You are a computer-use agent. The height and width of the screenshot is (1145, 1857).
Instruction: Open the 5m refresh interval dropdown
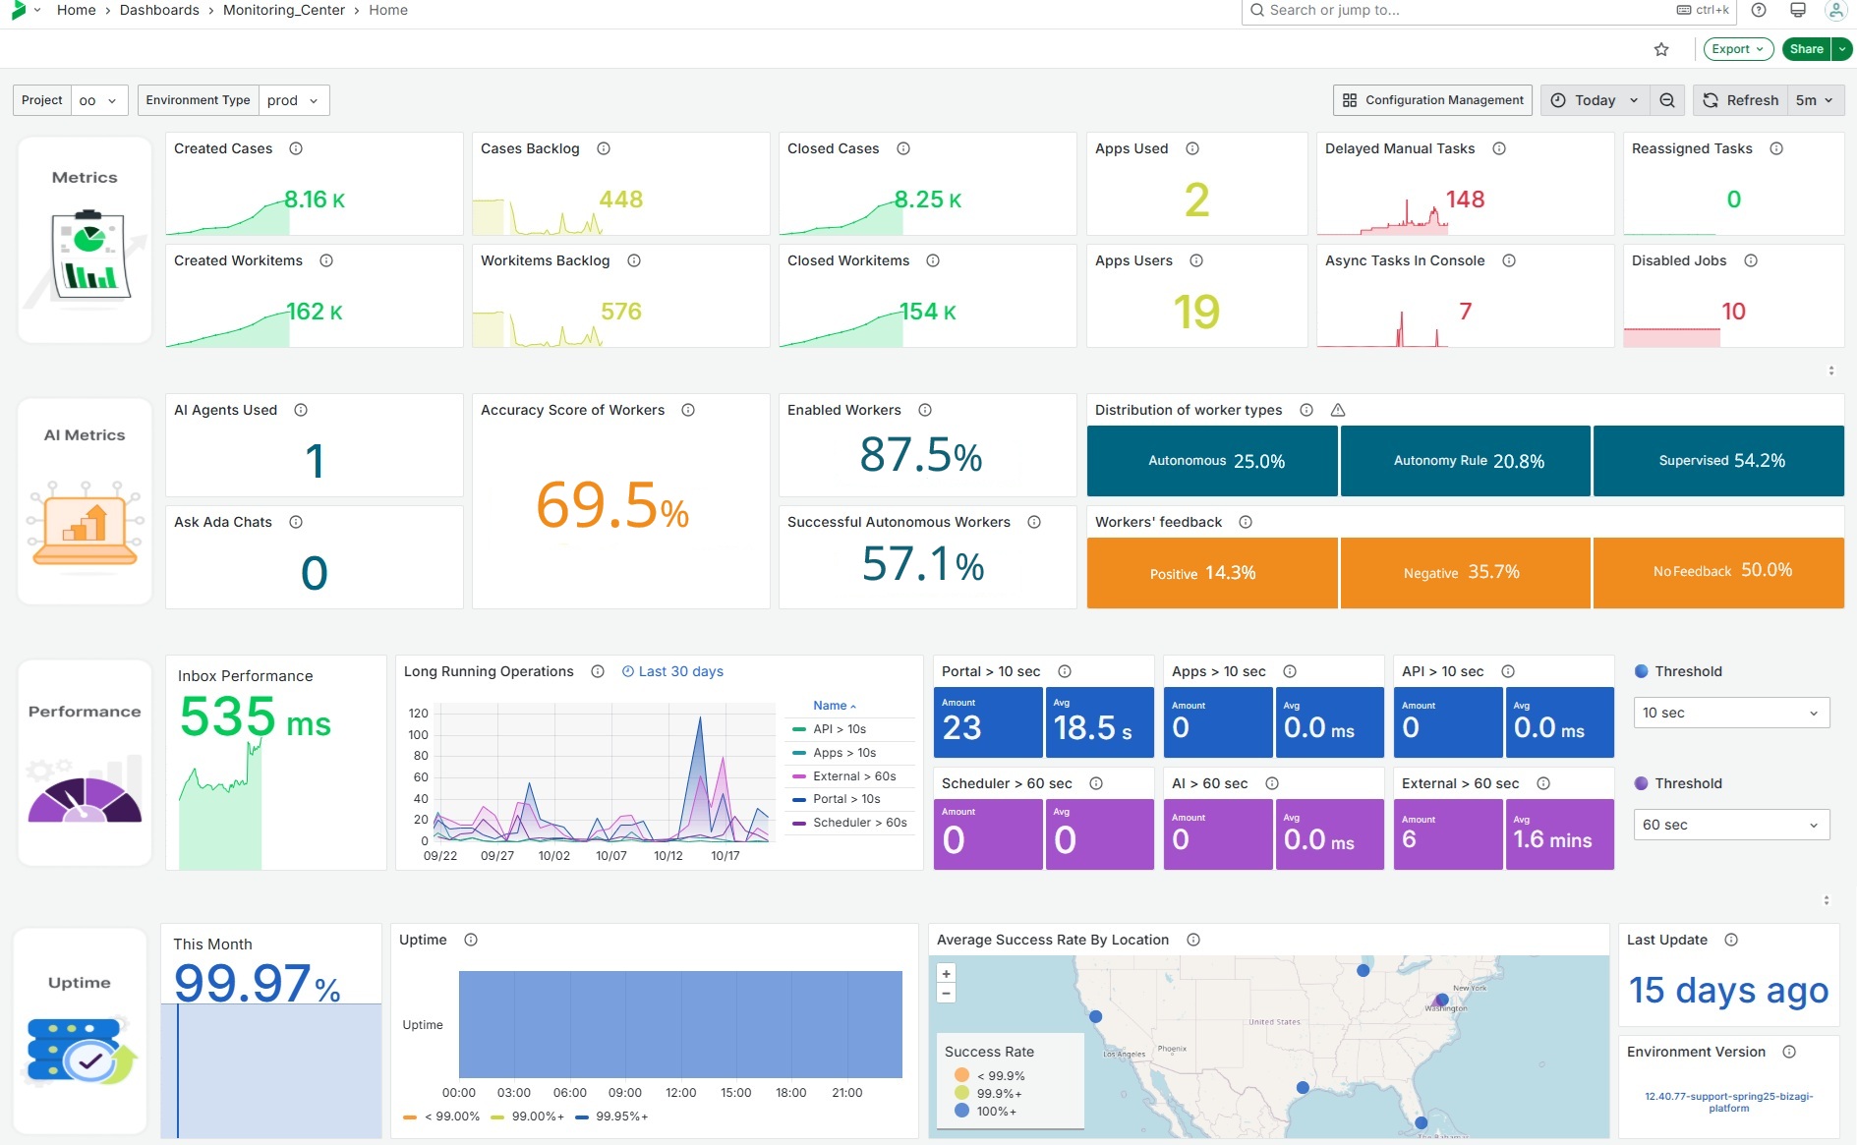[x=1814, y=99]
